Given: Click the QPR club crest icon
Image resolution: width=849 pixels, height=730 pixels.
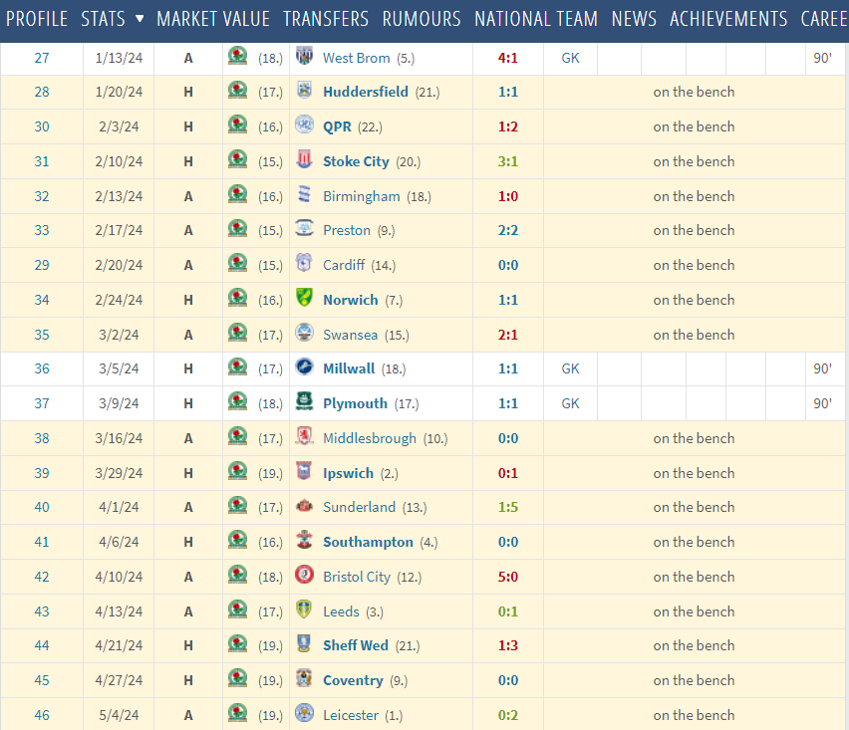Looking at the screenshot, I should [x=304, y=124].
